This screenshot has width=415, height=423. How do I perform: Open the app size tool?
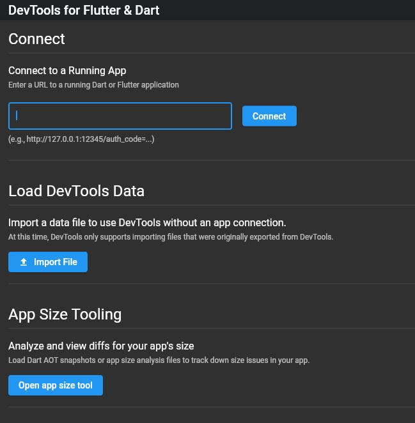coord(56,385)
